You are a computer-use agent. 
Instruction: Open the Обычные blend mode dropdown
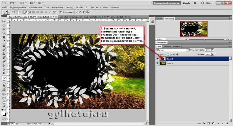(173, 50)
